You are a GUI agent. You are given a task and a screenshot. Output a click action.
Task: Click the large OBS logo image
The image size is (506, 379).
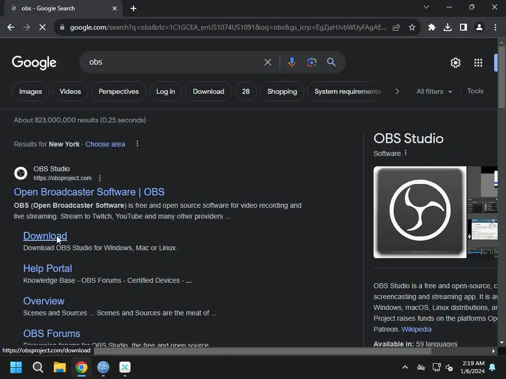[x=420, y=212]
